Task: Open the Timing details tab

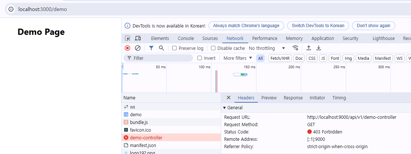Action: (x=339, y=98)
